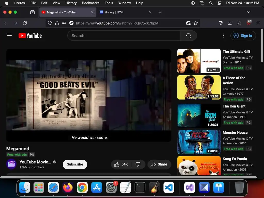Screen dimensions: 264x198
Task: Open The Iron Giant thumbnail
Action: click(x=199, y=116)
